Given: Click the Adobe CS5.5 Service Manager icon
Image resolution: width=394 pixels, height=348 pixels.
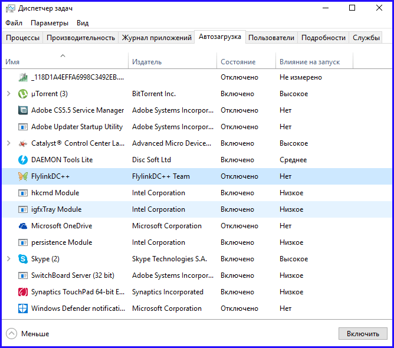Looking at the screenshot, I should [x=23, y=110].
